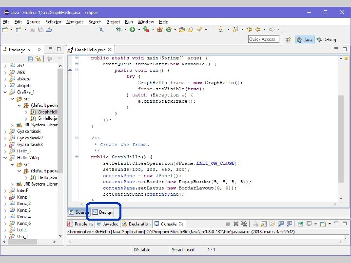Open the Javadoc view tab
351x263 pixels.
pyautogui.click(x=108, y=224)
